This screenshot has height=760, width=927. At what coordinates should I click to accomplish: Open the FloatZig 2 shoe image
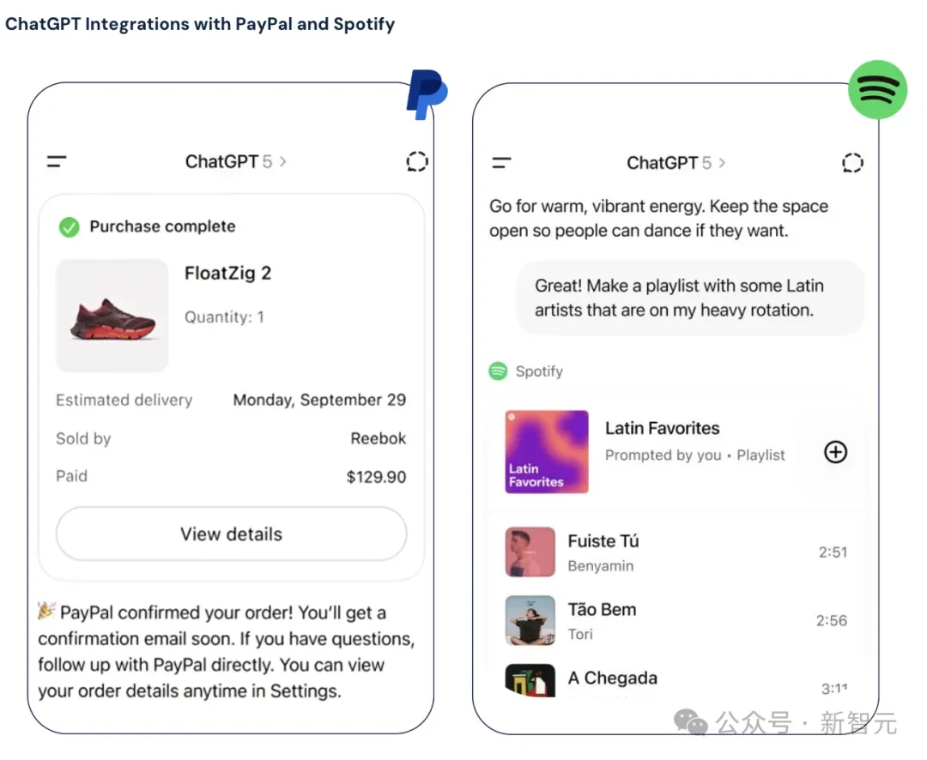point(112,316)
